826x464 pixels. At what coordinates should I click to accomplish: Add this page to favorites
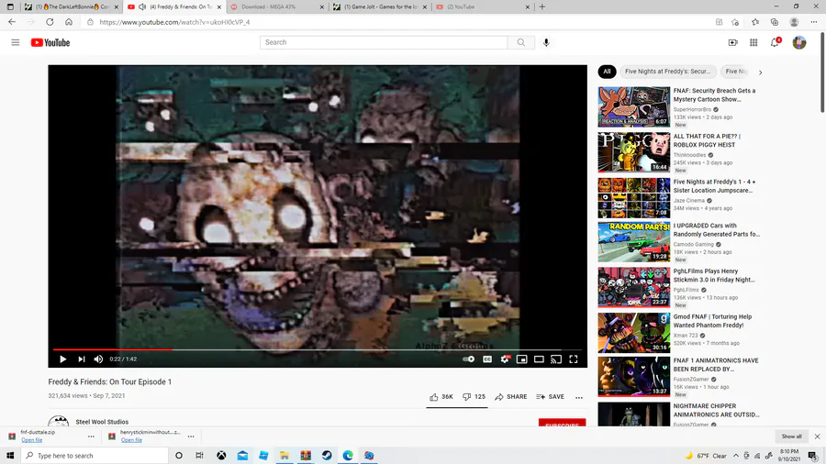pos(735,22)
